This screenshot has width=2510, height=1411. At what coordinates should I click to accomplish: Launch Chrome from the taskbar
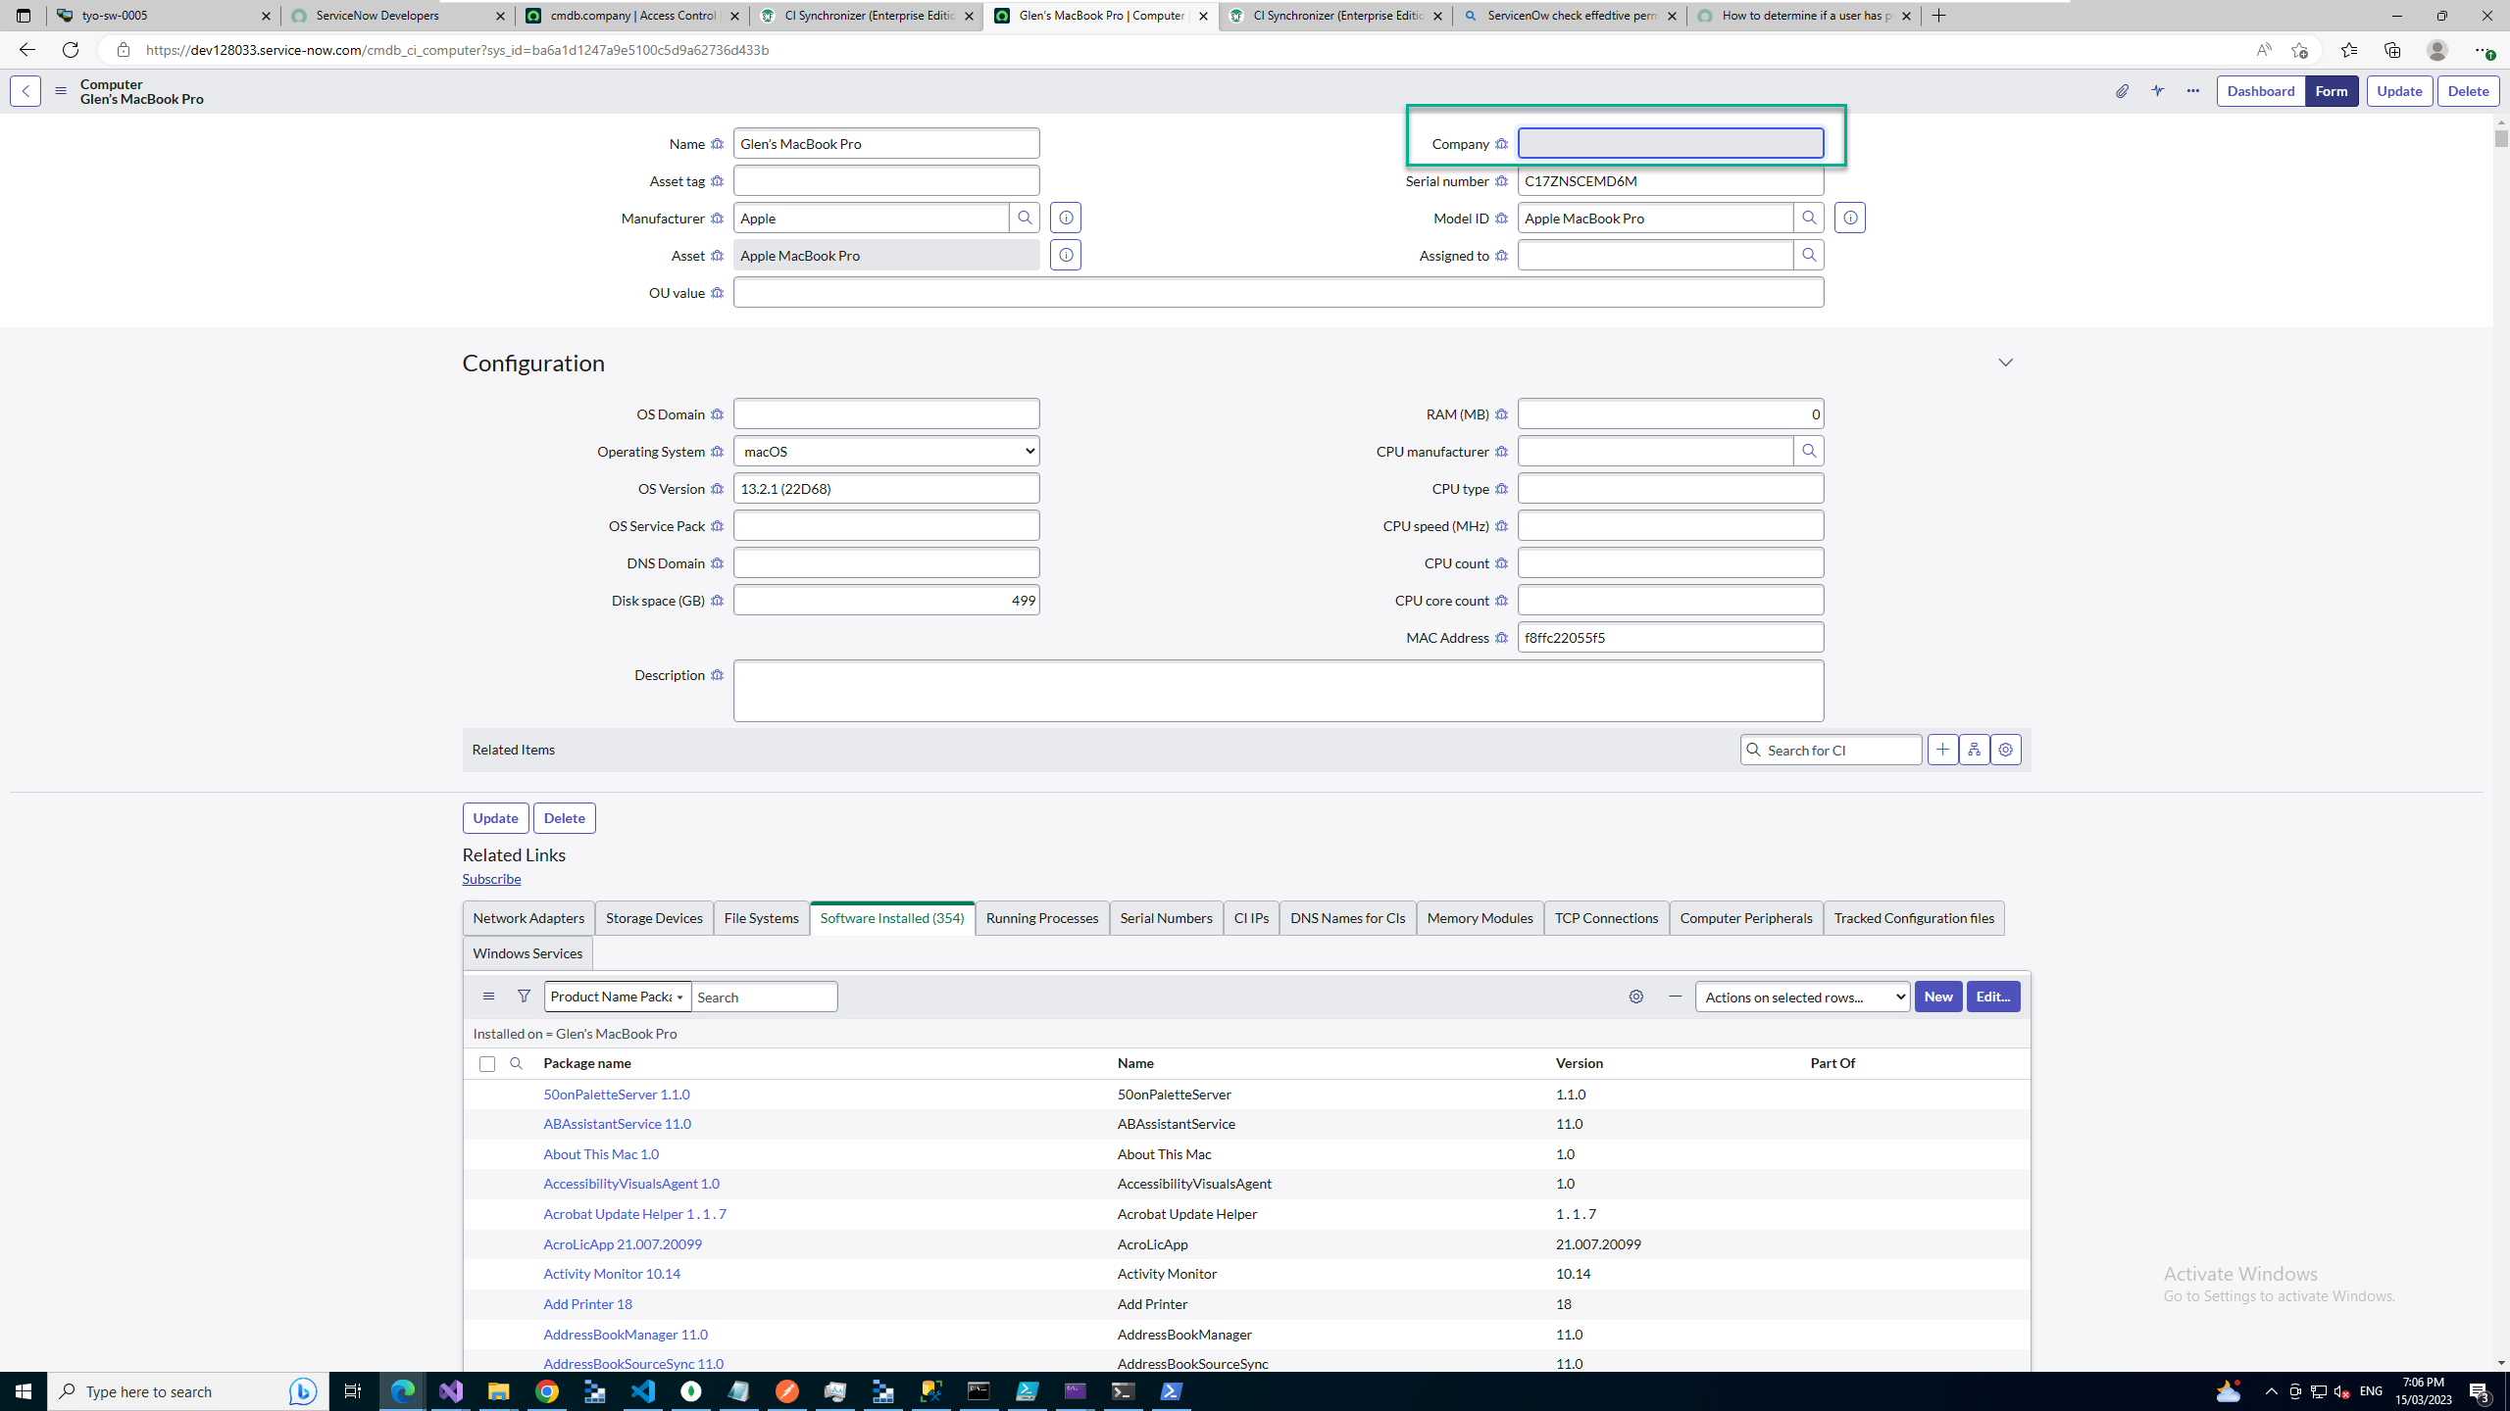pyautogui.click(x=547, y=1391)
